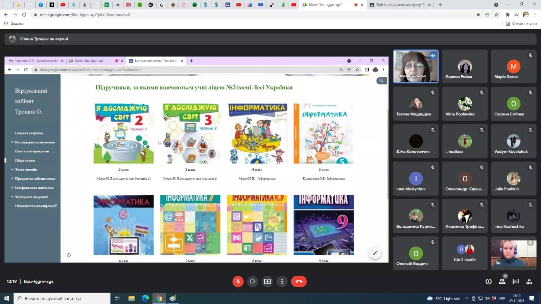Select Олена Троцюк's video tile
541x304 pixels.
(416, 67)
